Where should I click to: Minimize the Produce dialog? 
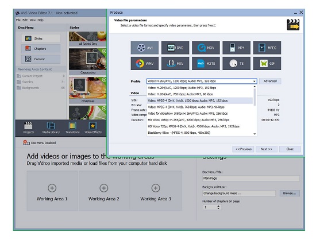295,13
